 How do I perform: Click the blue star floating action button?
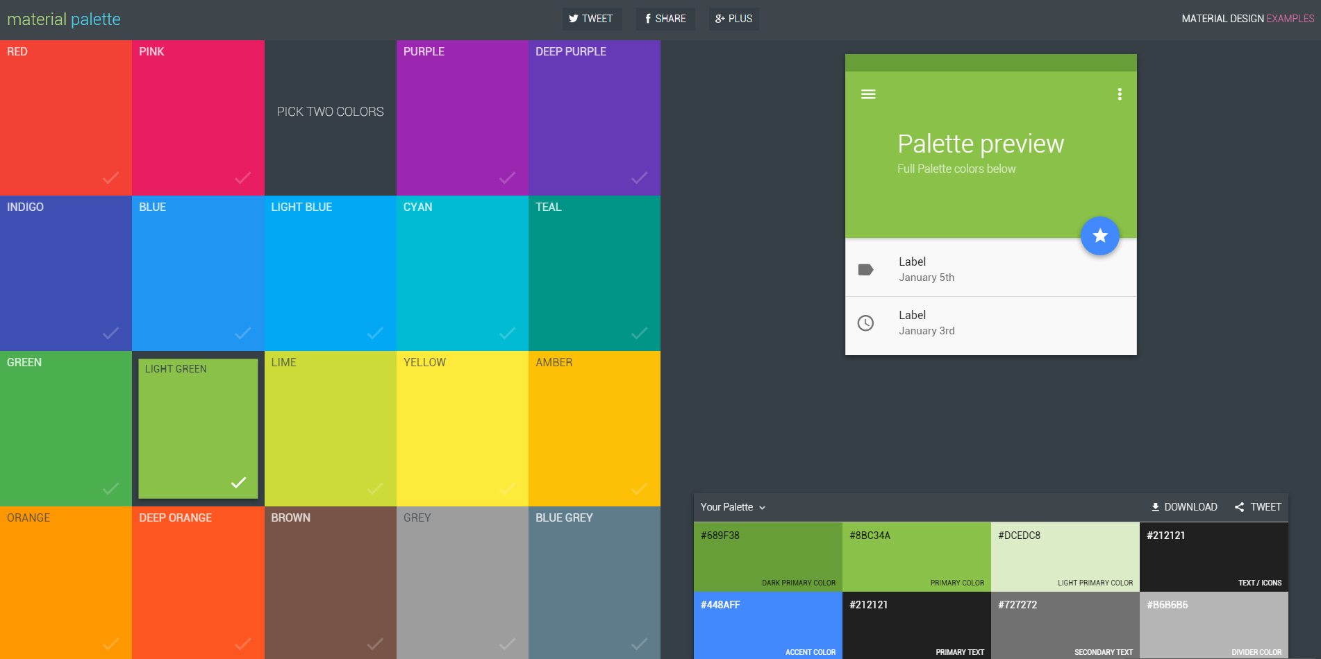[1099, 236]
